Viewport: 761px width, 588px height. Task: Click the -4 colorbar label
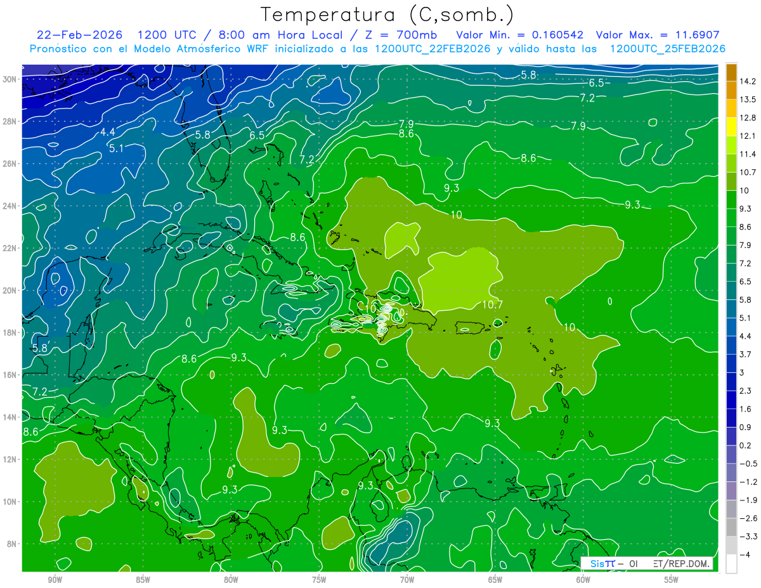(x=745, y=555)
